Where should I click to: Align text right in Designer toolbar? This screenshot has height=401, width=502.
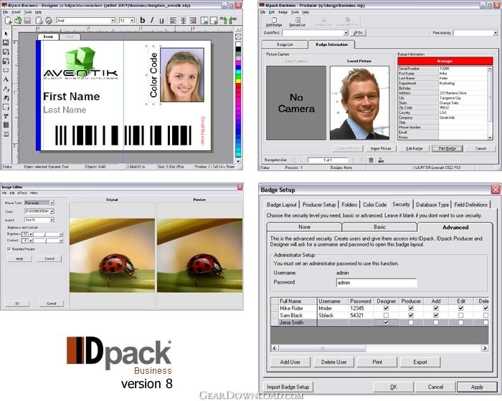(193, 21)
